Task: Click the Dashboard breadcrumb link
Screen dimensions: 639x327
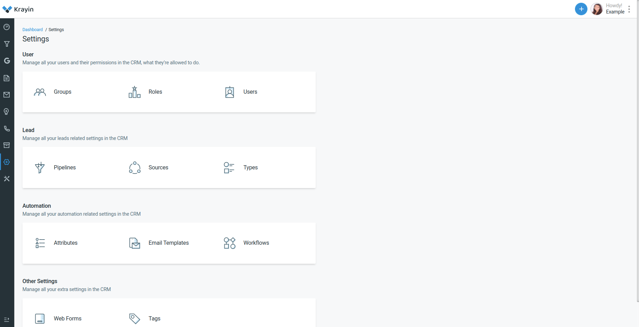Action: tap(32, 29)
